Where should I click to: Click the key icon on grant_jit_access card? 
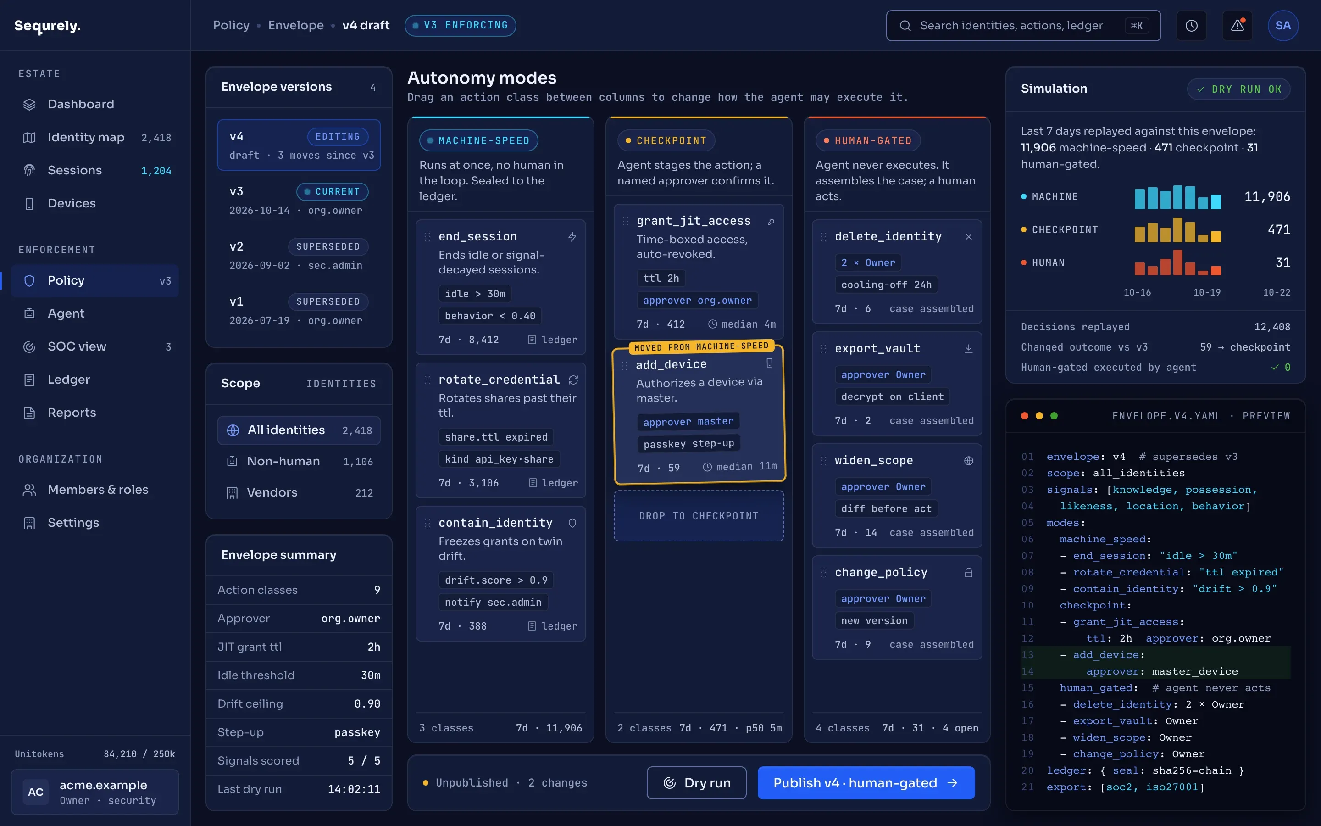[x=771, y=221]
